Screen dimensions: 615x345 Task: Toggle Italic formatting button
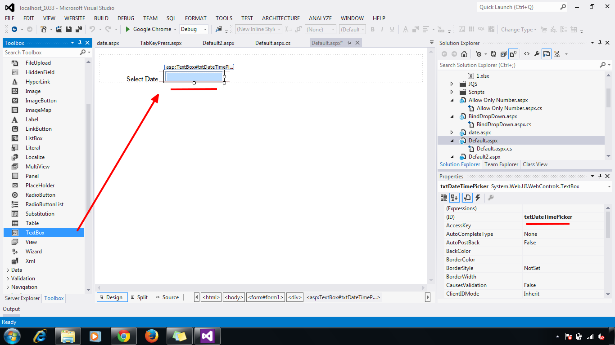[x=382, y=29]
